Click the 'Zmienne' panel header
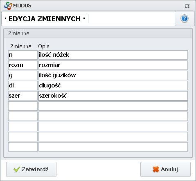This screenshot has height=181, width=196. pyautogui.click(x=98, y=33)
